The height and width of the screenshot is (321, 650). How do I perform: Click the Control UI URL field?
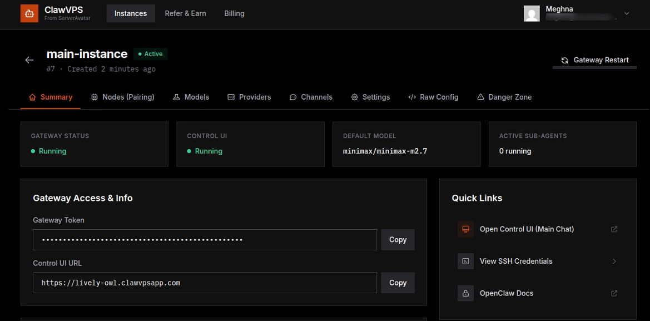pos(205,283)
